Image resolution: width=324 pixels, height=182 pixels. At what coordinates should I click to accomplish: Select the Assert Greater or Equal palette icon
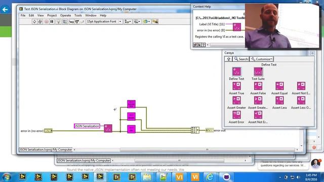pos(258,100)
